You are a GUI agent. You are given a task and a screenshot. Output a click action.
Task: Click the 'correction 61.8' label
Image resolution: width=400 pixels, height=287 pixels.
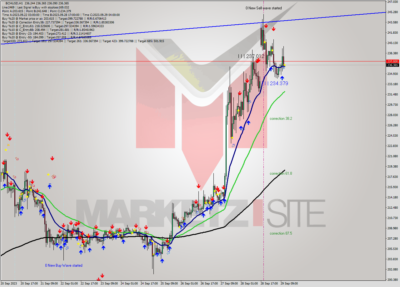281,173
